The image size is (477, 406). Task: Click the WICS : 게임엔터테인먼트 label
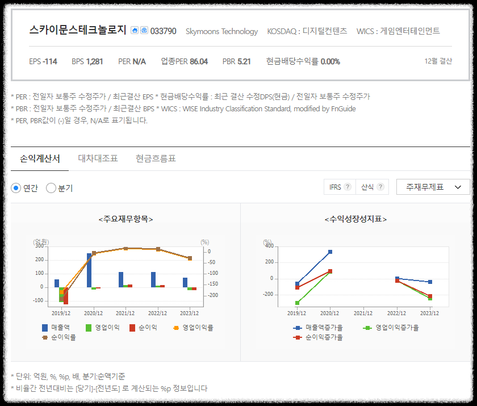398,31
